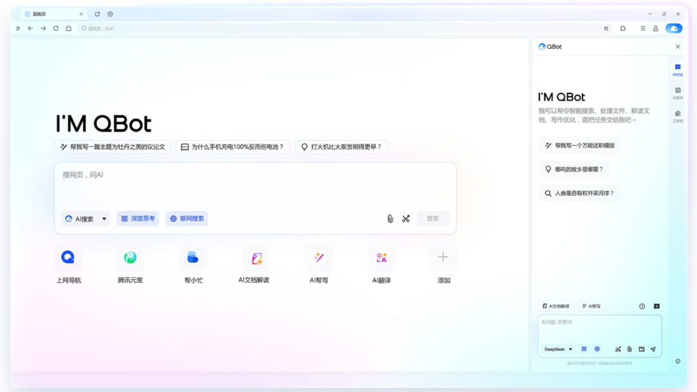Open the user account icon in toolbar

point(656,28)
